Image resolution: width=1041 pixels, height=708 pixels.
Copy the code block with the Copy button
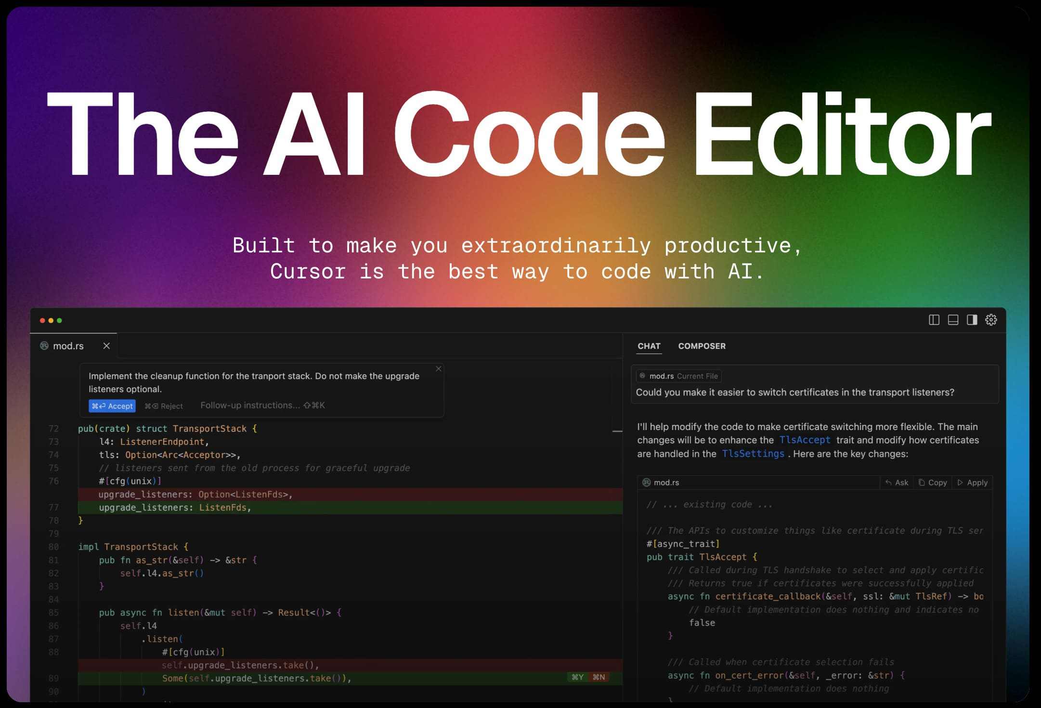[933, 483]
